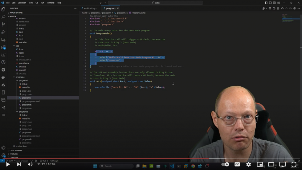Open the Help menu

pos(59,3)
